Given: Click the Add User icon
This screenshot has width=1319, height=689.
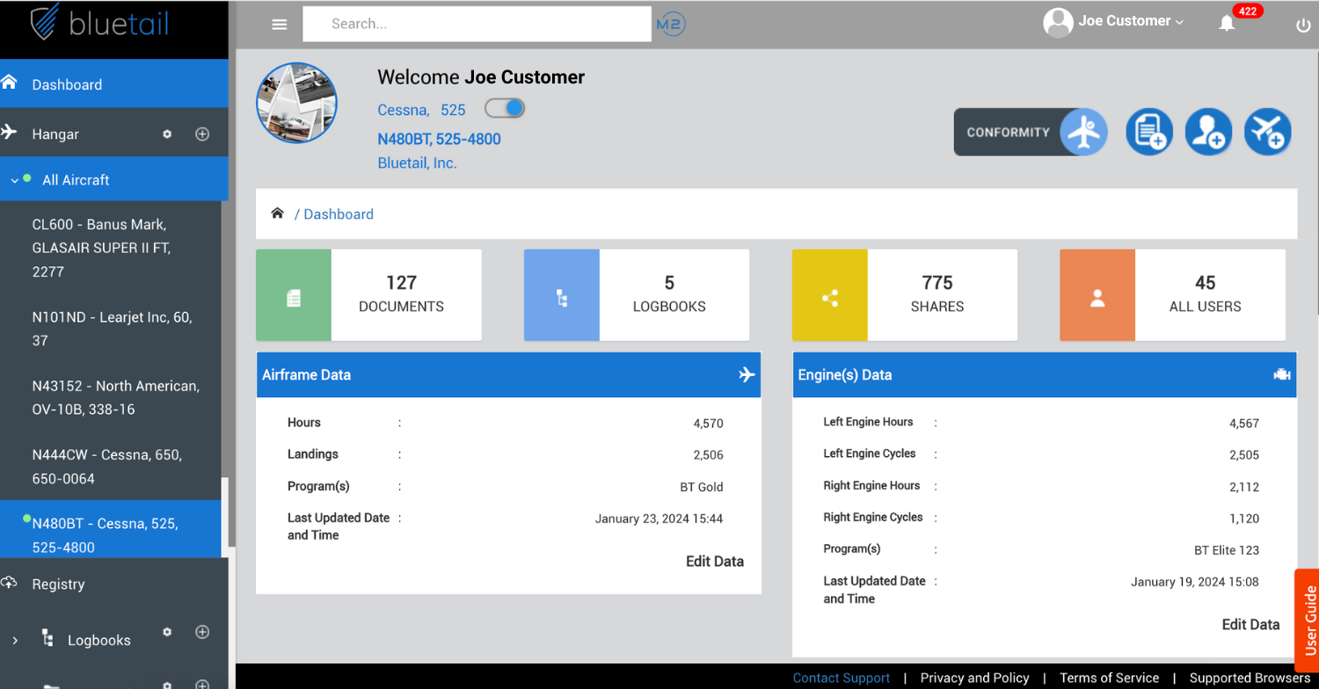Looking at the screenshot, I should coord(1208,132).
